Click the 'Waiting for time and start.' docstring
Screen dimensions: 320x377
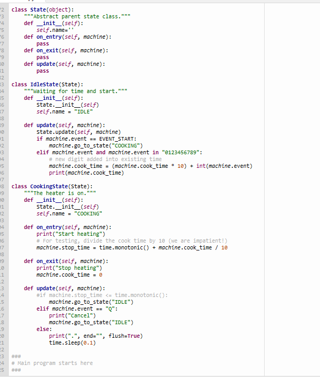(x=76, y=92)
